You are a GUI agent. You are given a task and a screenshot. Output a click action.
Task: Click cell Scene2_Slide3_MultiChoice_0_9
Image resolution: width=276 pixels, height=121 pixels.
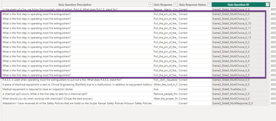[x=241, y=75]
